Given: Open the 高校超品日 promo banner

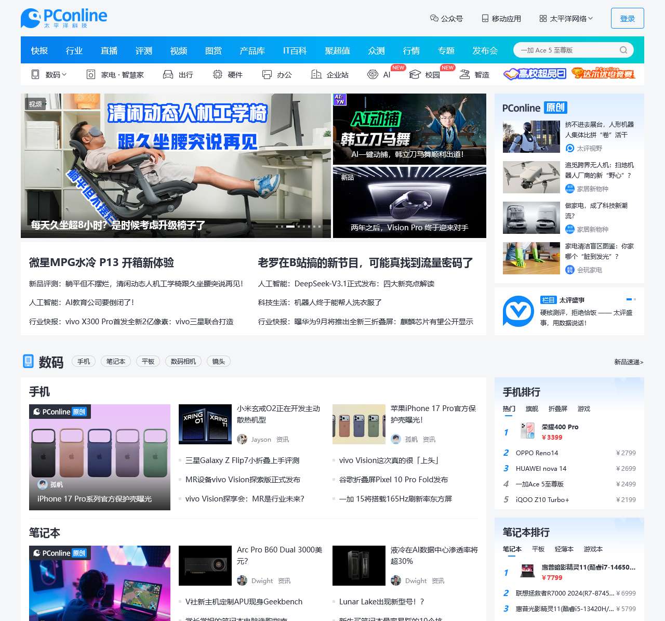Looking at the screenshot, I should 535,73.
